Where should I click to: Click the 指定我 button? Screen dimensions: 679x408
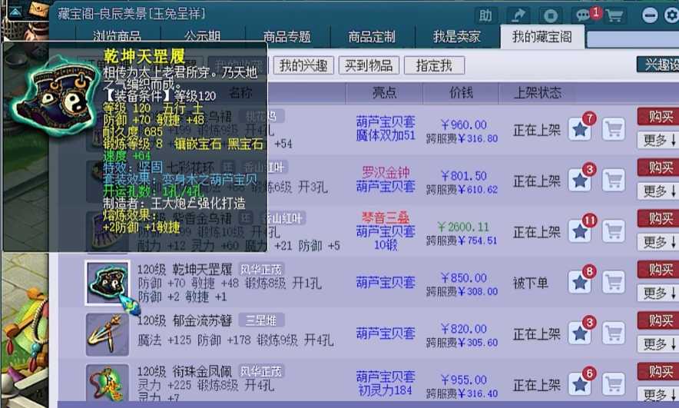[x=434, y=65]
